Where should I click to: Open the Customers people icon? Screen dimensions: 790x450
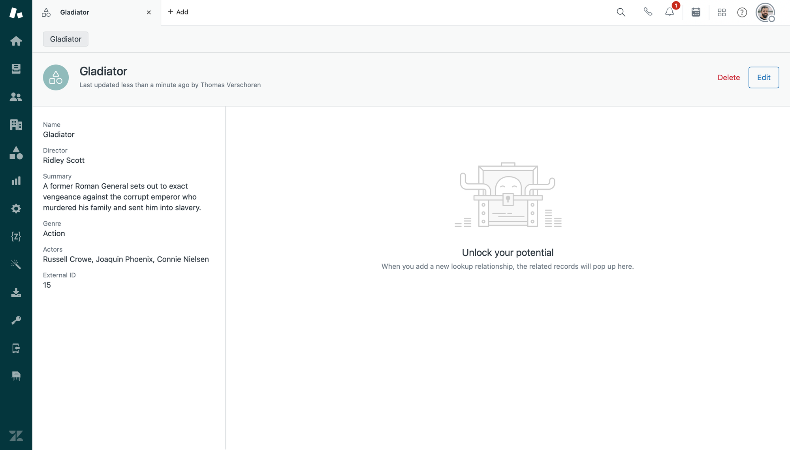(x=16, y=97)
